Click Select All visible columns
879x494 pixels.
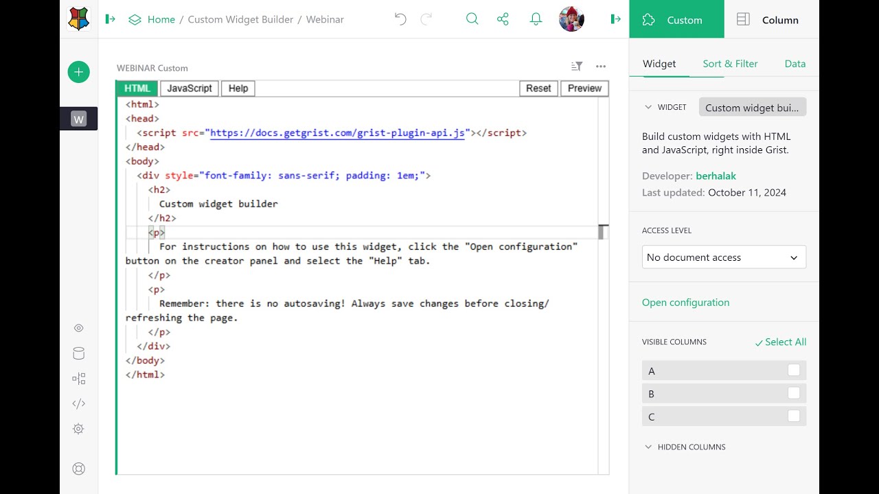[x=781, y=342]
